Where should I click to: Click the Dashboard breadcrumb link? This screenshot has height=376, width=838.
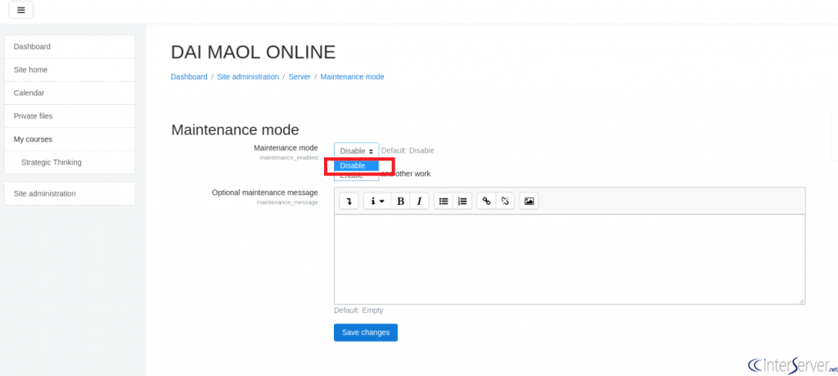click(x=189, y=76)
